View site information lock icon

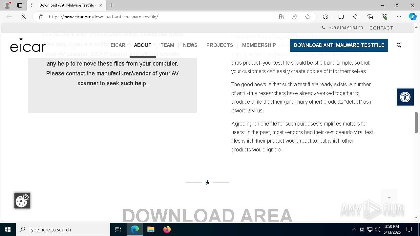click(41, 17)
